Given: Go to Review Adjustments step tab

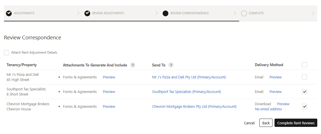Looking at the screenshot, I should [108, 13].
